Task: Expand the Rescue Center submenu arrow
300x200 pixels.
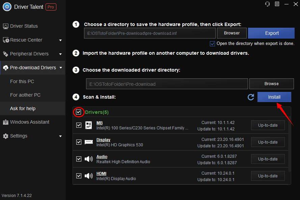Action: click(60, 40)
